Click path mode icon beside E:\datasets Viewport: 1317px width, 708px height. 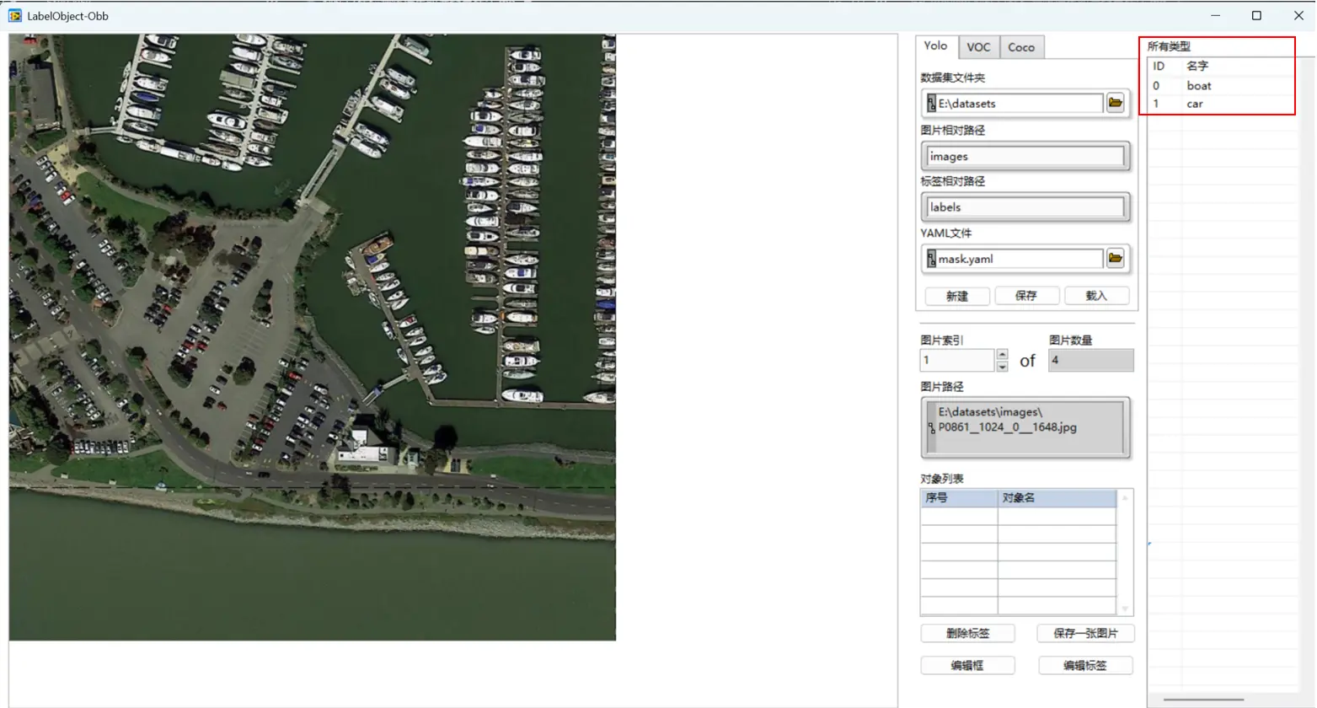pyautogui.click(x=931, y=103)
